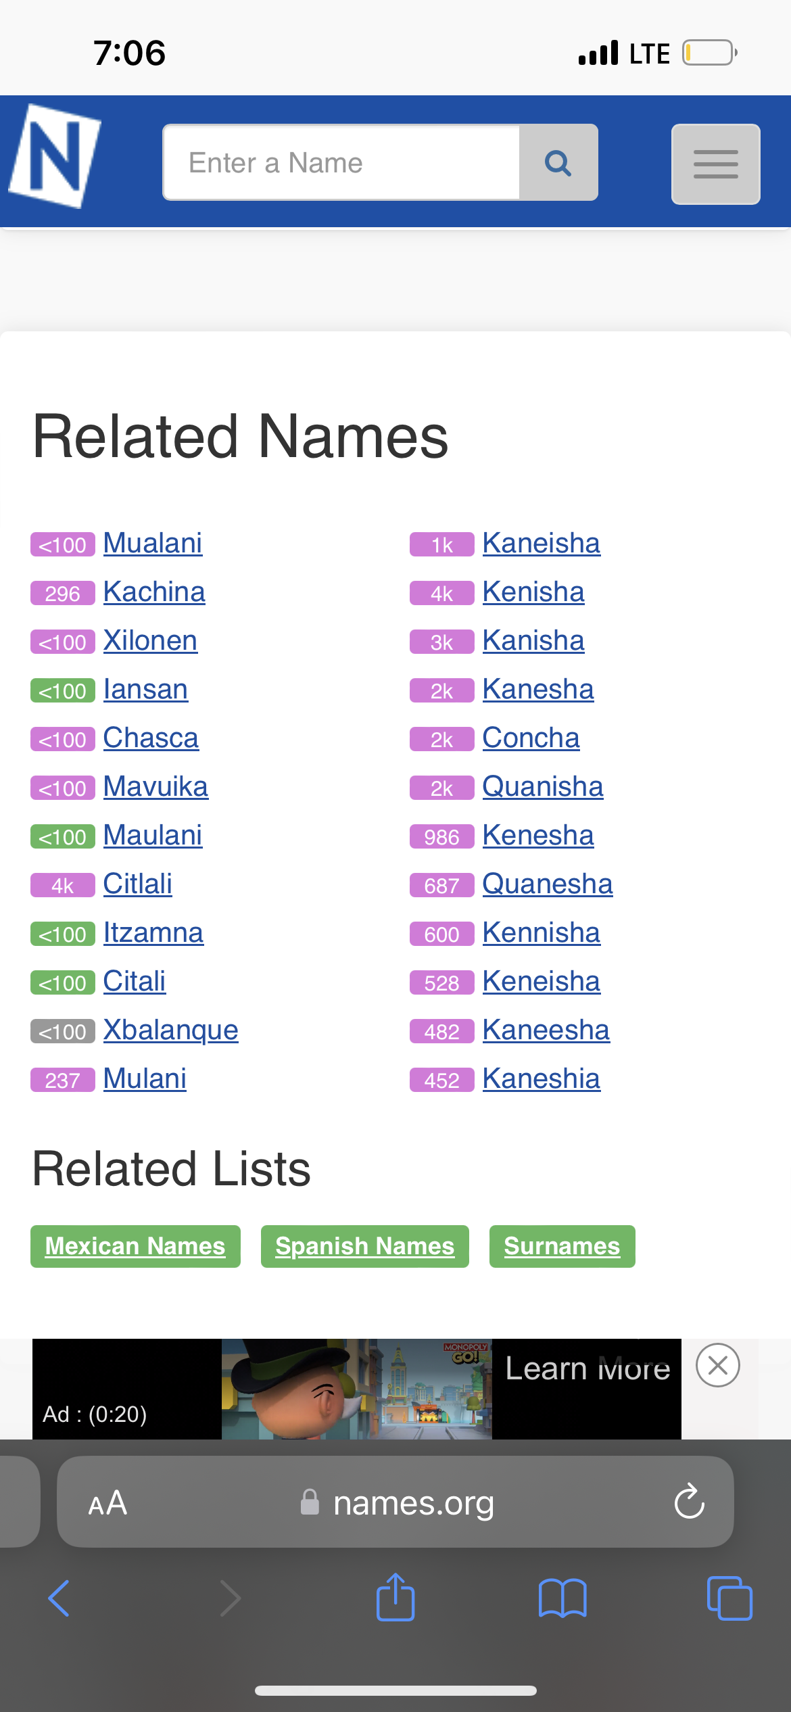Viewport: 791px width, 1712px height.
Task: Tap the magnifying glass search icon
Action: pos(557,162)
